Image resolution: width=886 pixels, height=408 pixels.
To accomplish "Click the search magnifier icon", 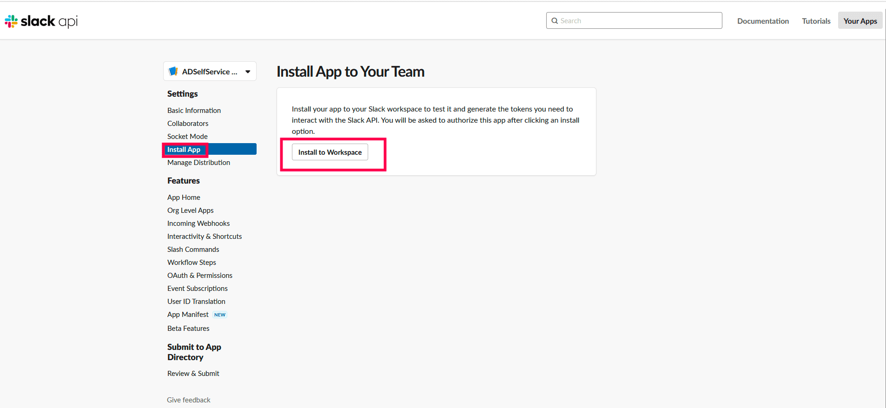I will point(555,21).
